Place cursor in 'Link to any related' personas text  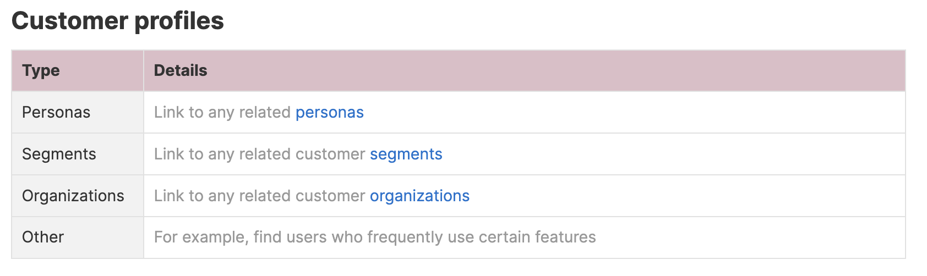click(x=222, y=112)
